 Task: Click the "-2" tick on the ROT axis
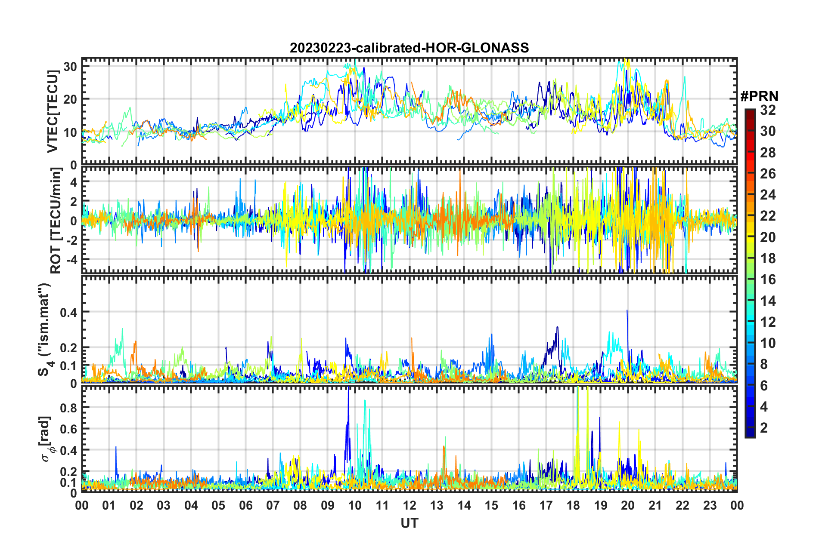coord(71,240)
